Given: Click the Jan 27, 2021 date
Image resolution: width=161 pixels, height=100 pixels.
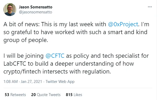Looking at the screenshot, I should 31,82.
